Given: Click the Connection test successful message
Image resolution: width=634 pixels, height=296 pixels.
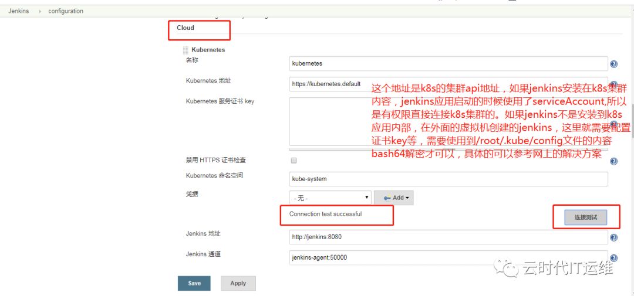Looking at the screenshot, I should (325, 214).
